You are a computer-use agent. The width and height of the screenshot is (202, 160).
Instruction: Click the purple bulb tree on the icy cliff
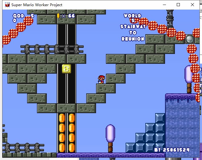[189, 79]
